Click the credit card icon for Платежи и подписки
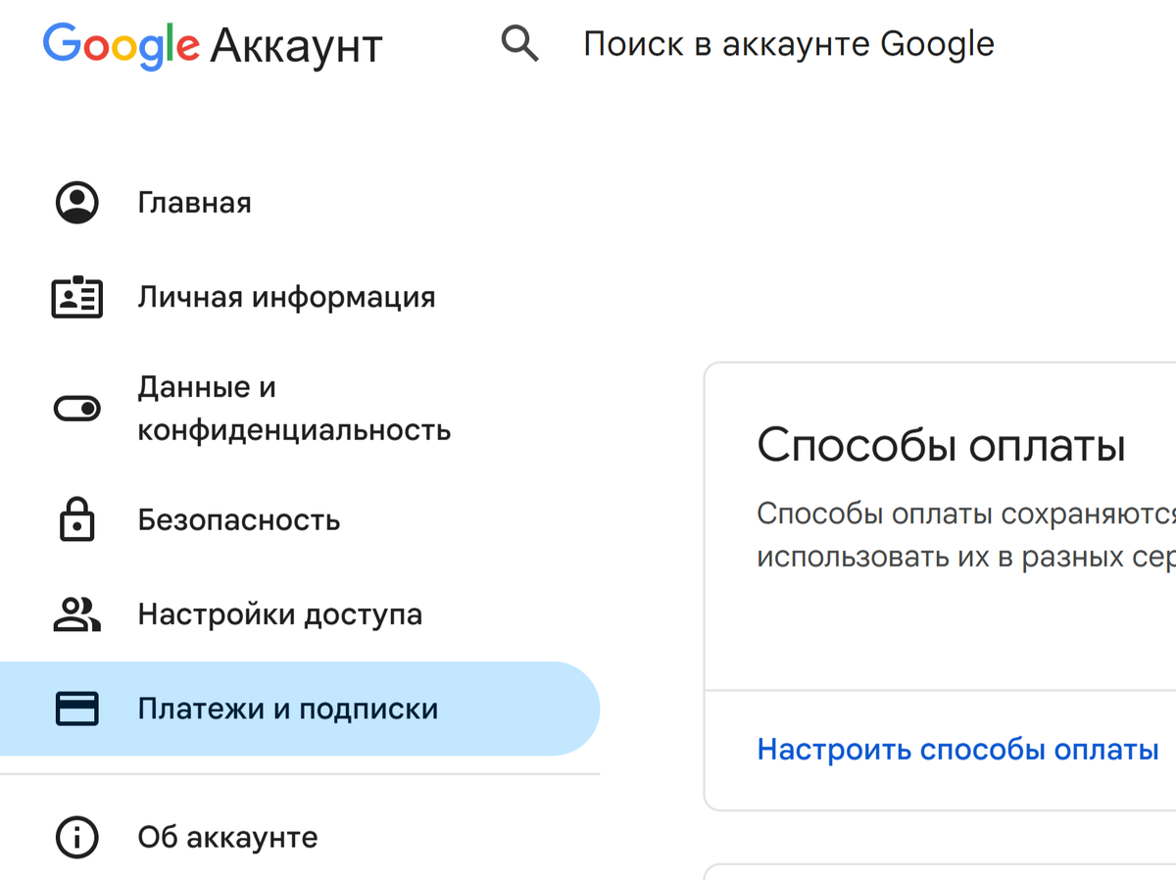This screenshot has height=880, width=1176. [x=76, y=709]
